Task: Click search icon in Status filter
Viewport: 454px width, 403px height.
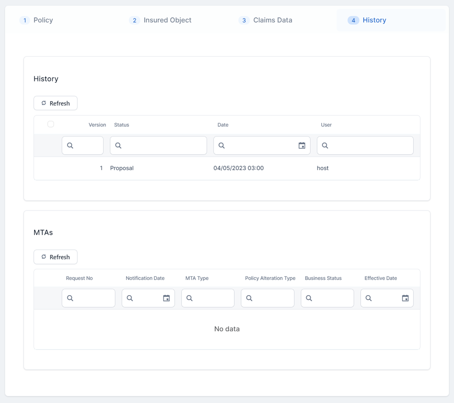Action: tap(118, 146)
